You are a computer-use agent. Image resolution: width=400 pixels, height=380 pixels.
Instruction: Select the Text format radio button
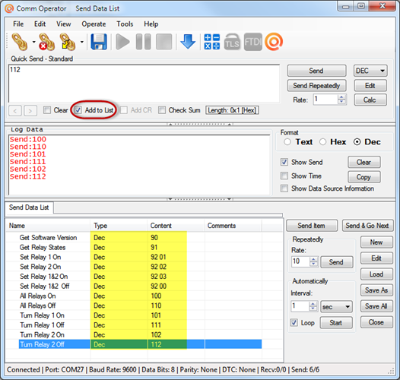pyautogui.click(x=287, y=142)
